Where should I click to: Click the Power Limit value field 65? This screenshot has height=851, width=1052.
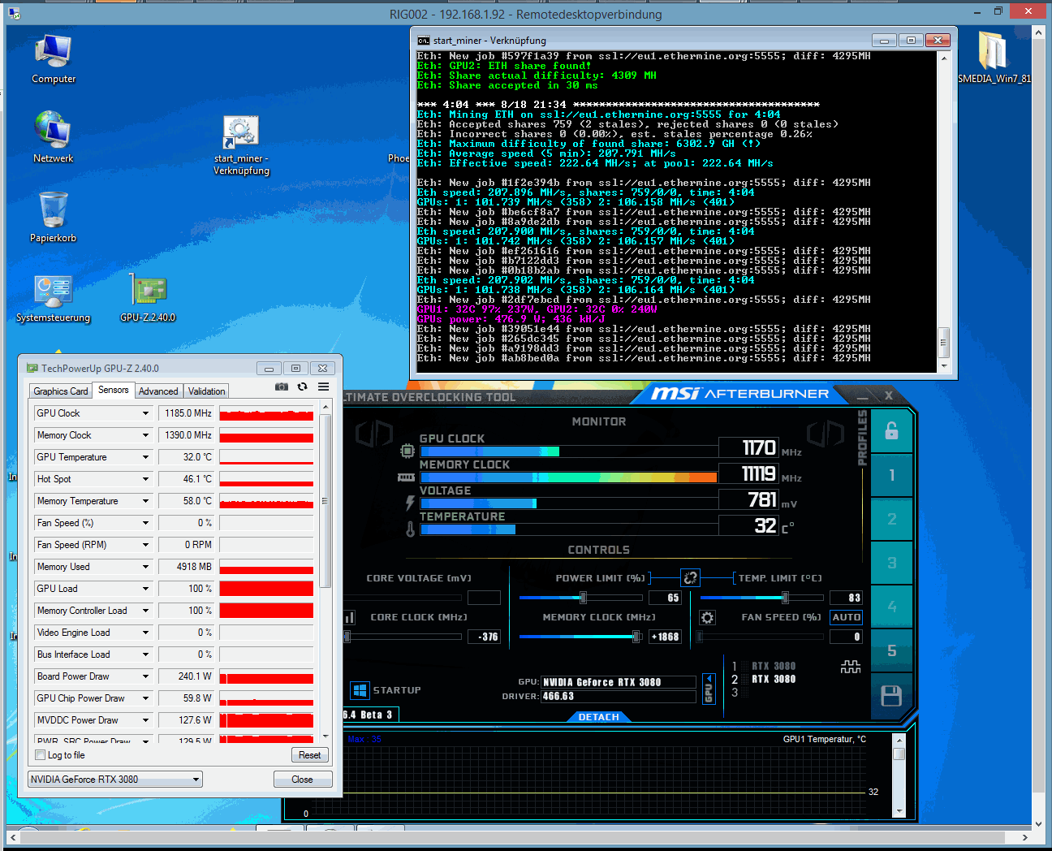(665, 598)
